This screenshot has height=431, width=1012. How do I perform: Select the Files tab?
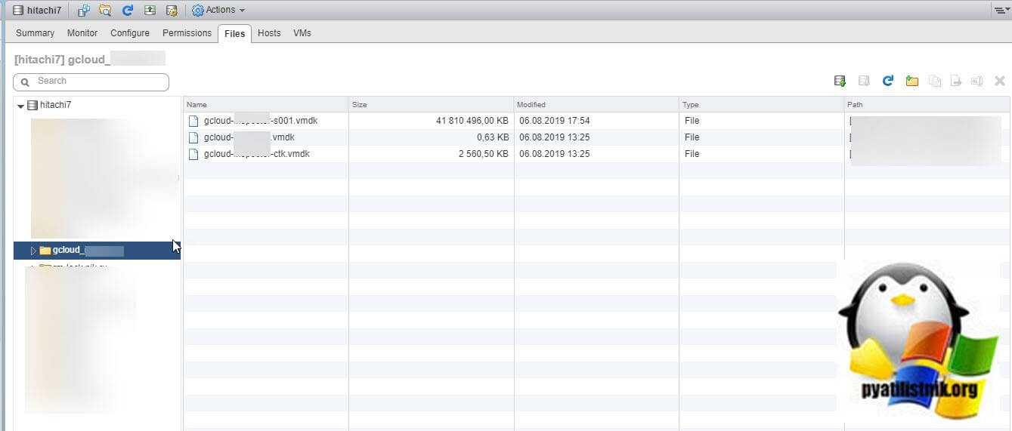point(234,34)
